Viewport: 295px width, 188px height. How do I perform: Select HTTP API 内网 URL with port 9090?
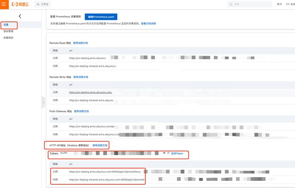pos(107,180)
